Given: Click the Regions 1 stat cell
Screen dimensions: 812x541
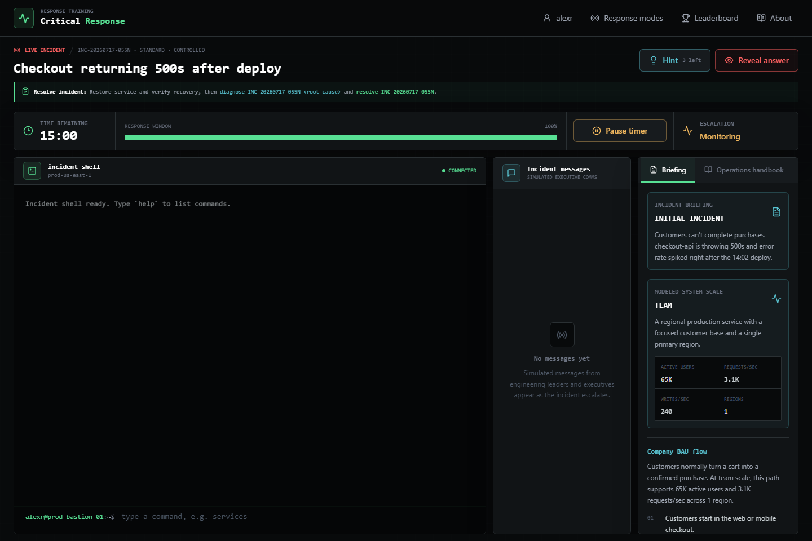Looking at the screenshot, I should (749, 405).
